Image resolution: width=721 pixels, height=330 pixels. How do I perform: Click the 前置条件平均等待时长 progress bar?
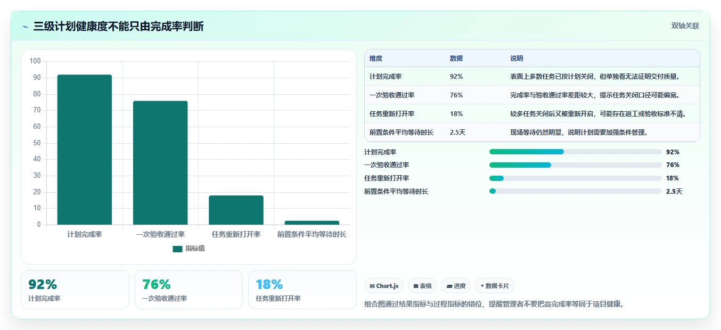pyautogui.click(x=576, y=191)
